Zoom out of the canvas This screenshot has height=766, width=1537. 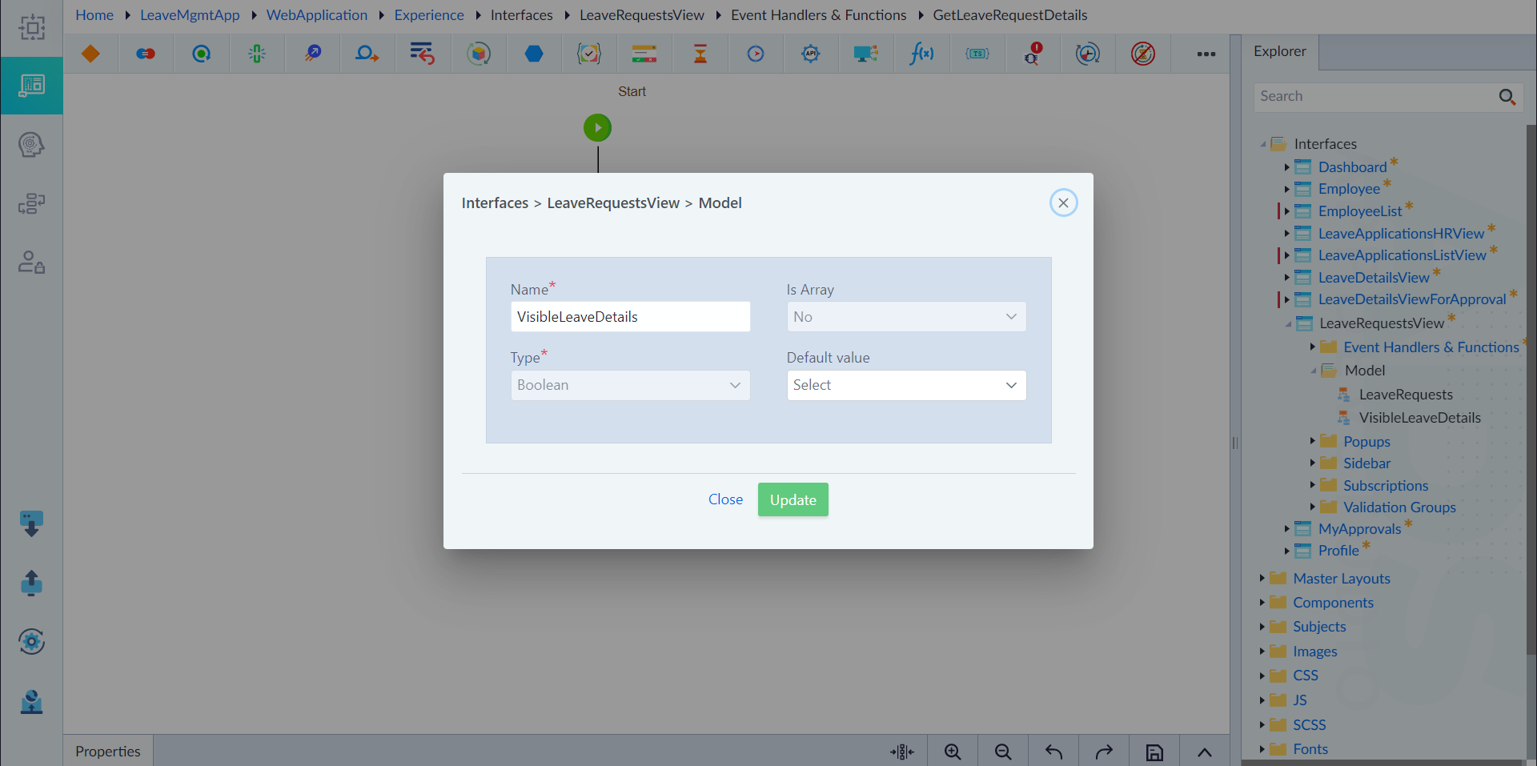pyautogui.click(x=1003, y=752)
